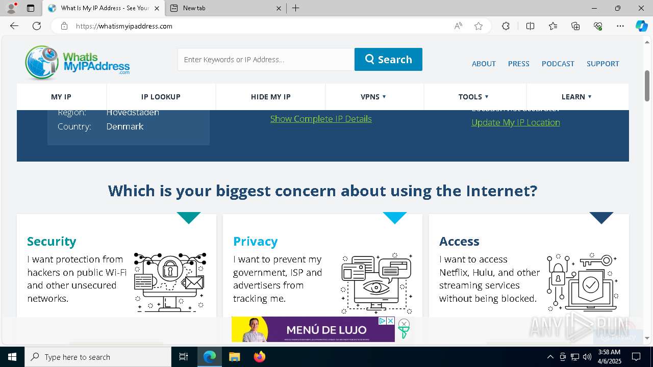653x367 pixels.
Task: Refresh the page with the reload icon
Action: [x=37, y=26]
